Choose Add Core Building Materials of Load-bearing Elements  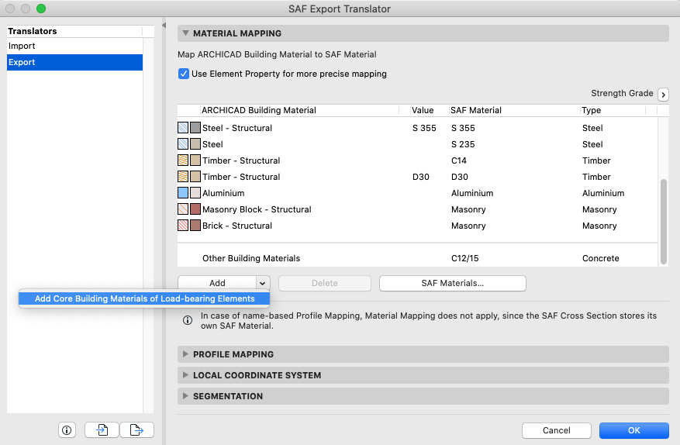point(144,298)
